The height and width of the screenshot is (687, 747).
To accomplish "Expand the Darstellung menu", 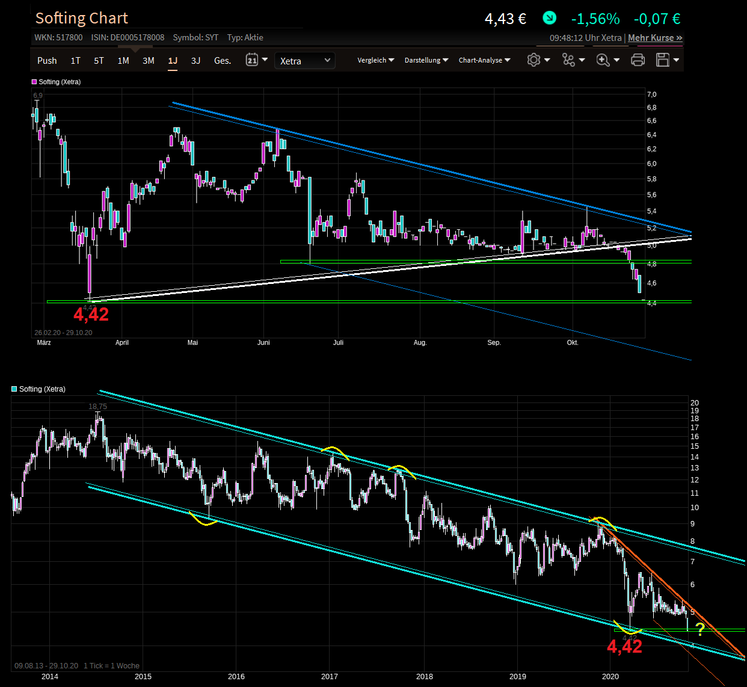I will (x=426, y=60).
